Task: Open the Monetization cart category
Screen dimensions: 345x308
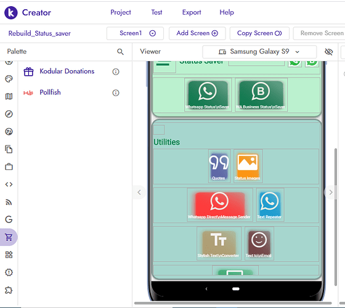Action: click(9, 237)
